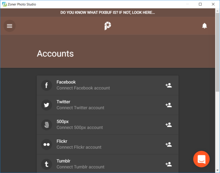Screen dimensions: 220x173
Task: Click the Flickr dots icon
Action: click(x=47, y=145)
